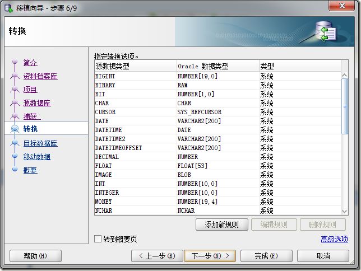Go to the 资料档案库 step

[40, 76]
